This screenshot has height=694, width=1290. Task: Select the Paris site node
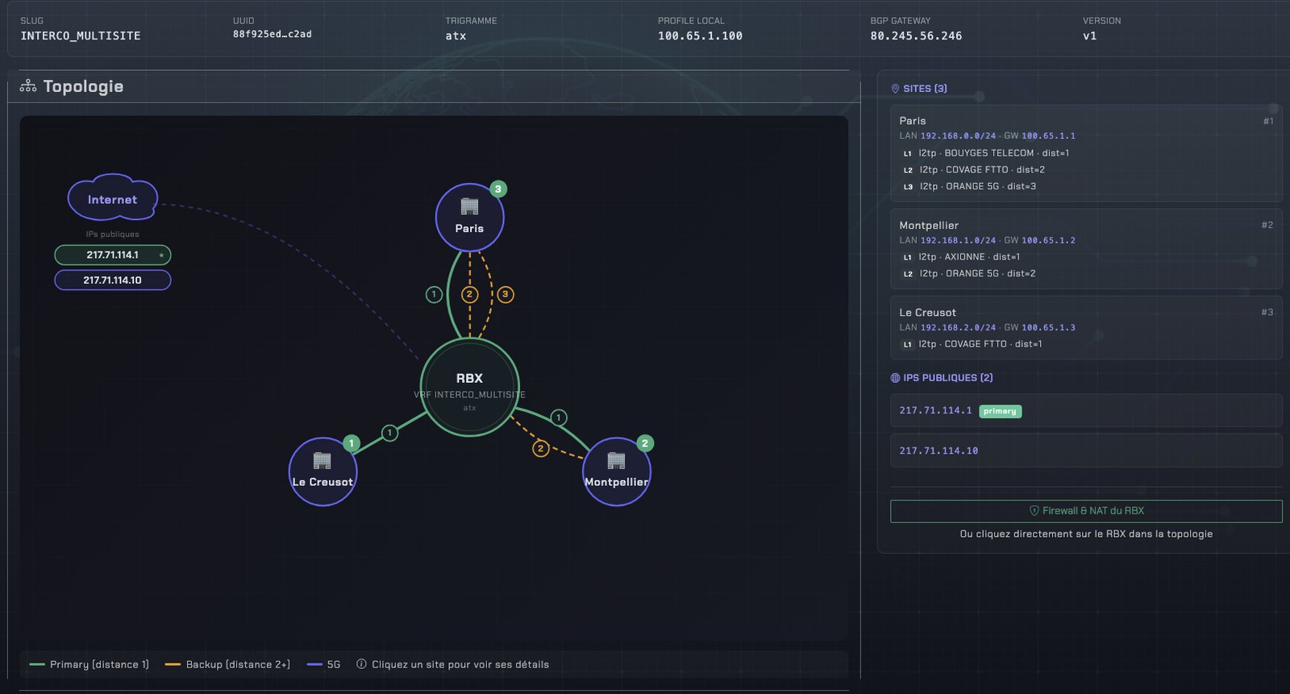(x=469, y=218)
